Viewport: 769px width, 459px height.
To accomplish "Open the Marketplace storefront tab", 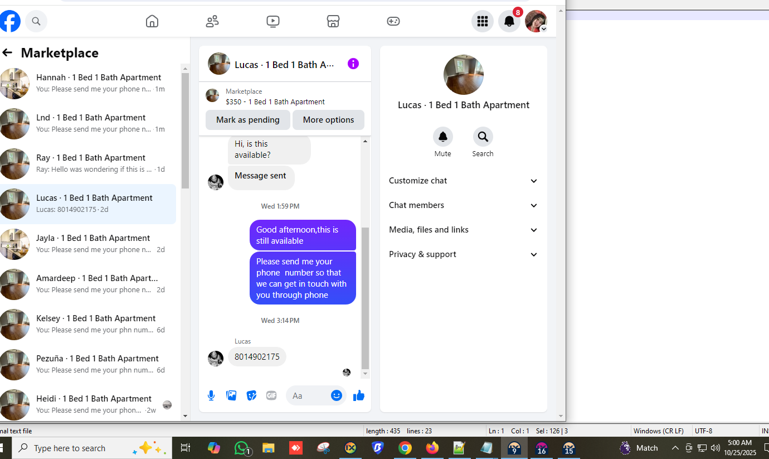I will pyautogui.click(x=333, y=21).
